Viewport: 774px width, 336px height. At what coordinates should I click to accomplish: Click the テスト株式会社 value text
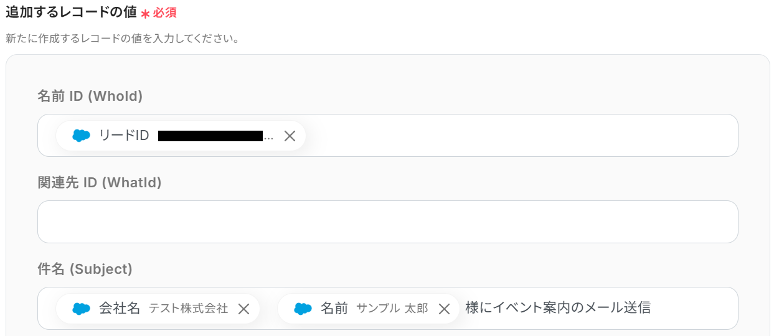coord(188,309)
